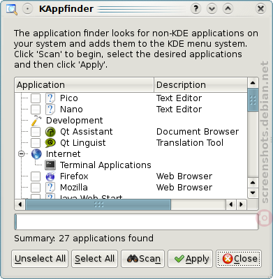Check the Mozilla checkbox

coord(36,188)
